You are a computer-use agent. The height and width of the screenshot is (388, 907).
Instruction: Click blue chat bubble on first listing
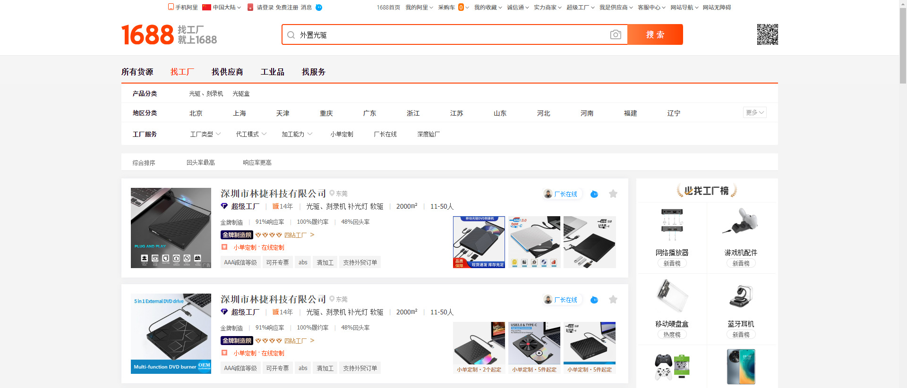(594, 194)
